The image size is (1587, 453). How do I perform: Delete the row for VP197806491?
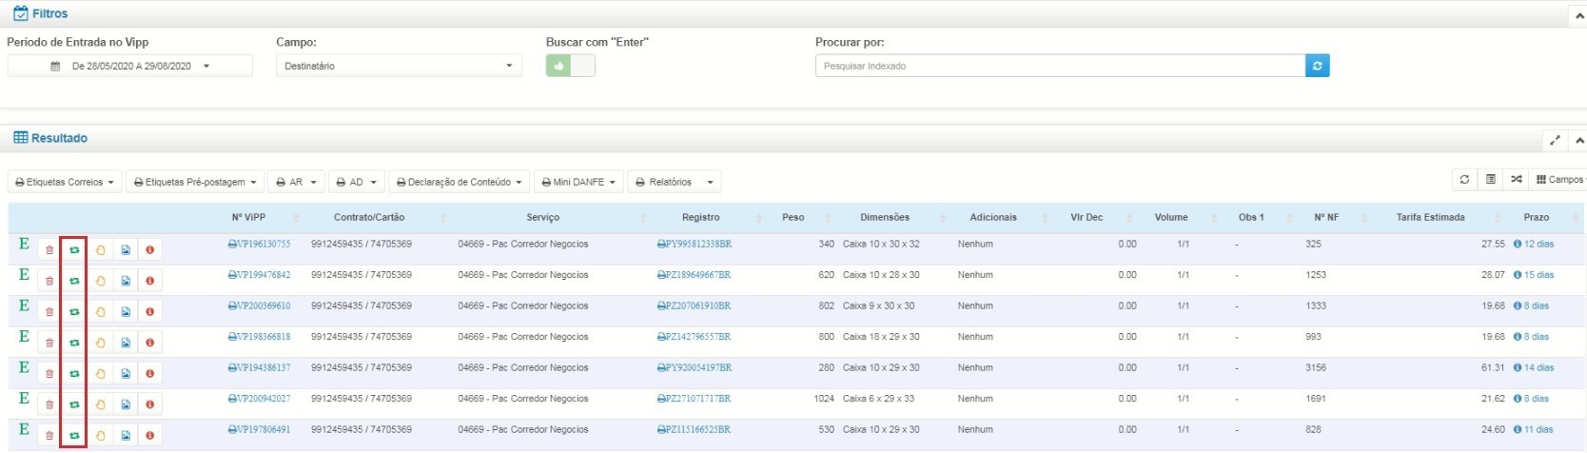(49, 436)
